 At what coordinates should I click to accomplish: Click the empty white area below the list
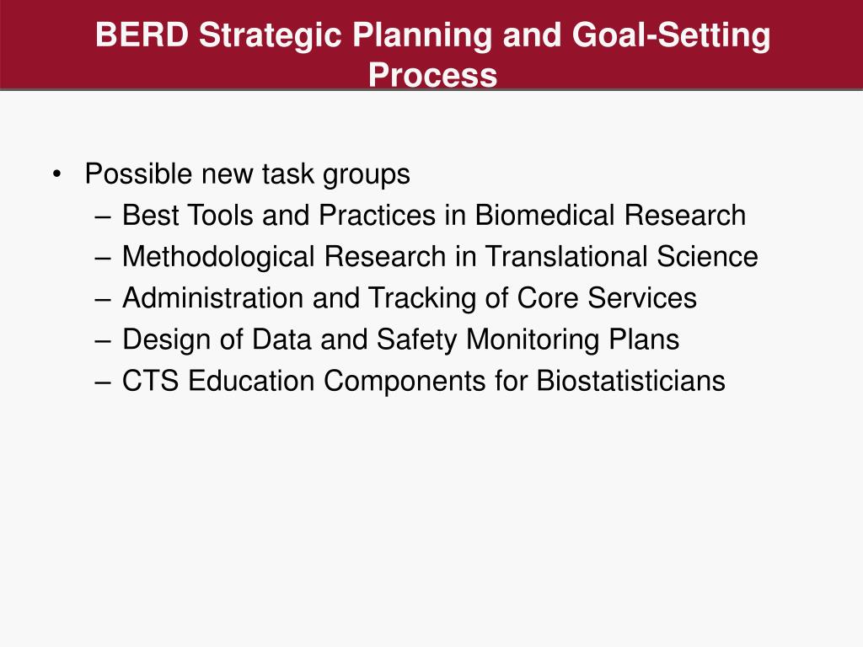[x=431, y=517]
